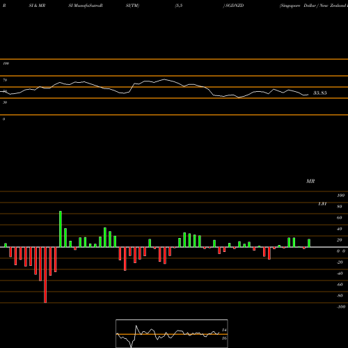Click the 80 label on the MR axis
The image size is (348, 348).
340,207
